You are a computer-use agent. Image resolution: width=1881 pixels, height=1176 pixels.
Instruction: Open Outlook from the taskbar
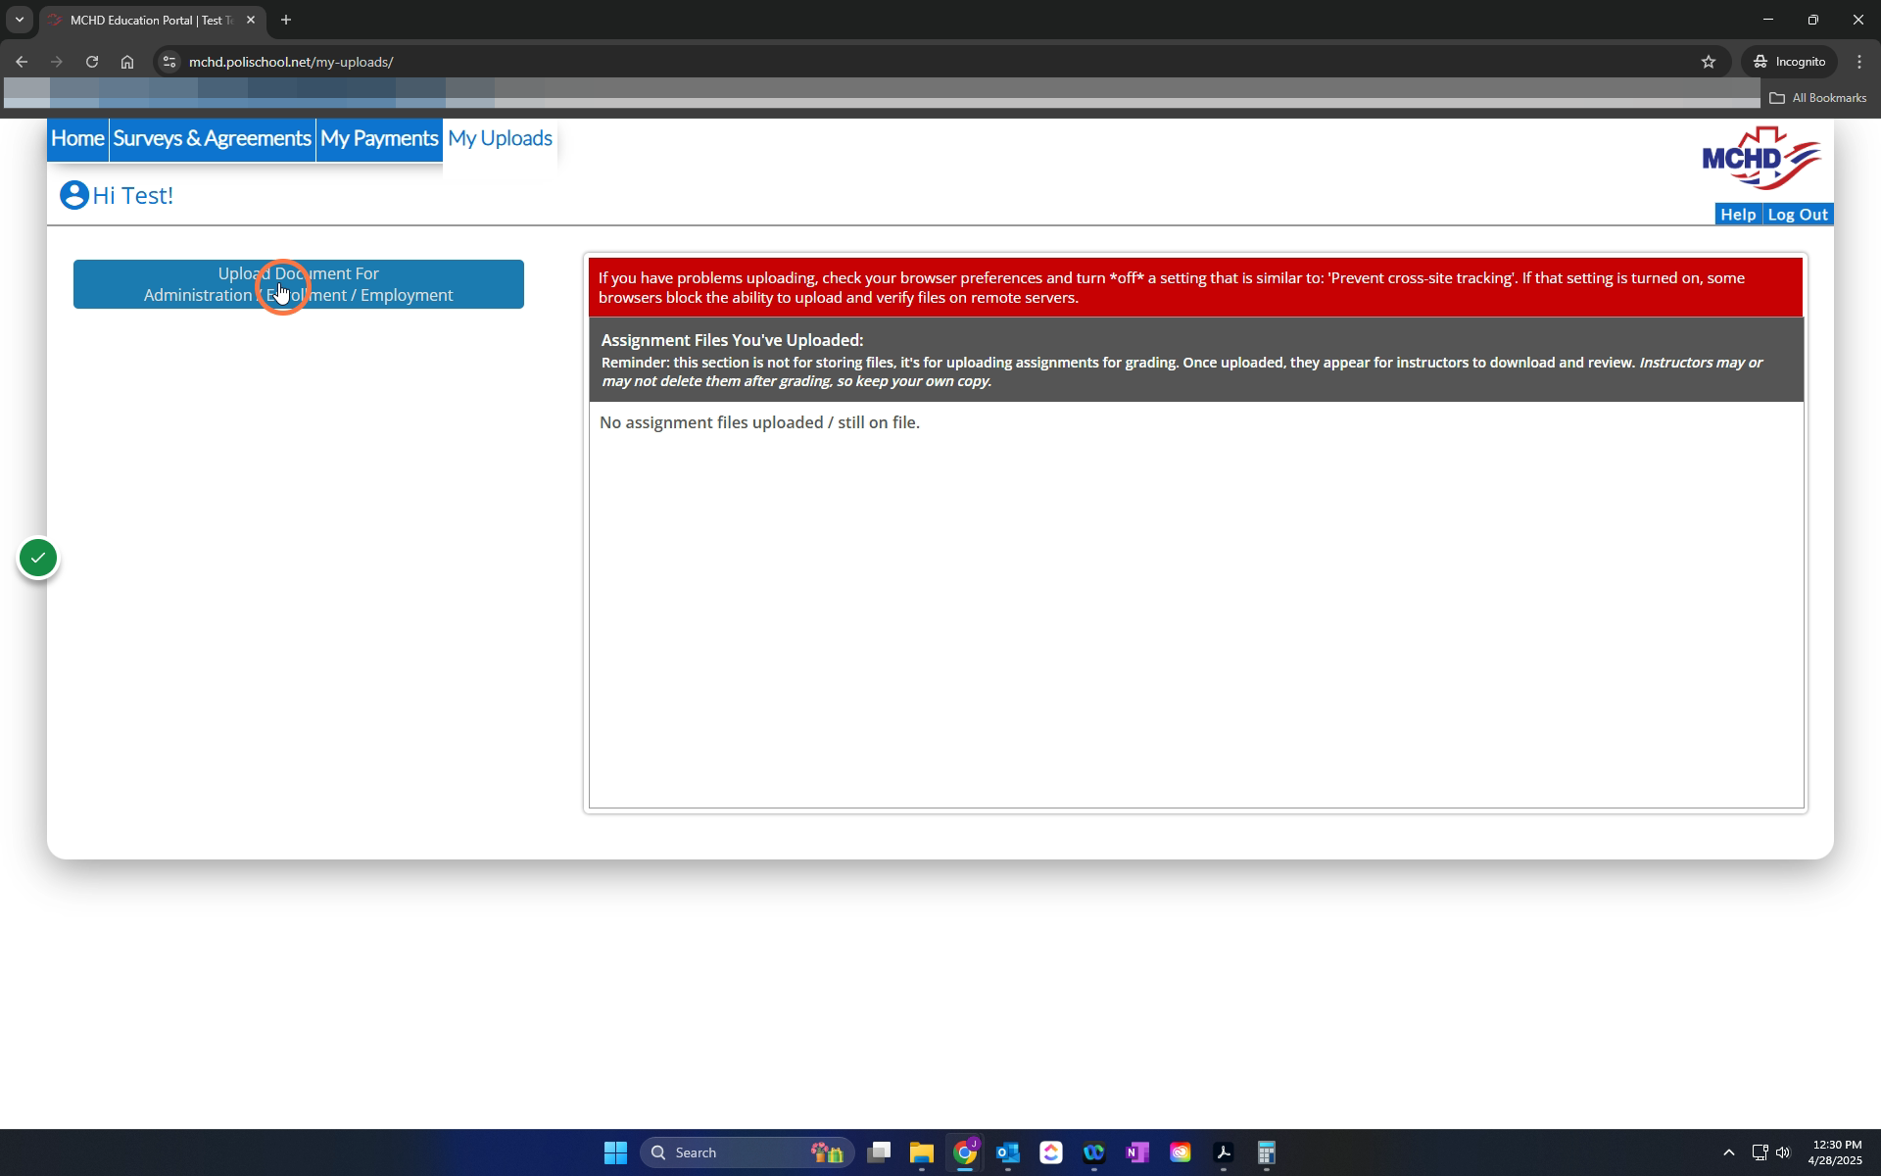pyautogui.click(x=1008, y=1152)
